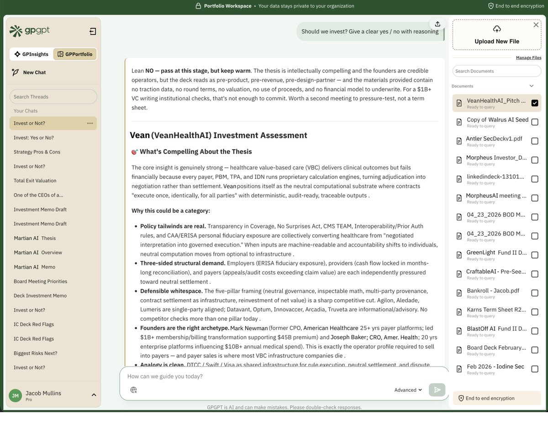Click the linkedindeck file icon
This screenshot has width=548, height=435.
coord(459,179)
